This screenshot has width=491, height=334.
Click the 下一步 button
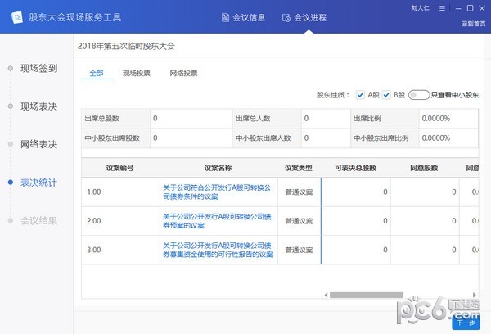[466, 323]
